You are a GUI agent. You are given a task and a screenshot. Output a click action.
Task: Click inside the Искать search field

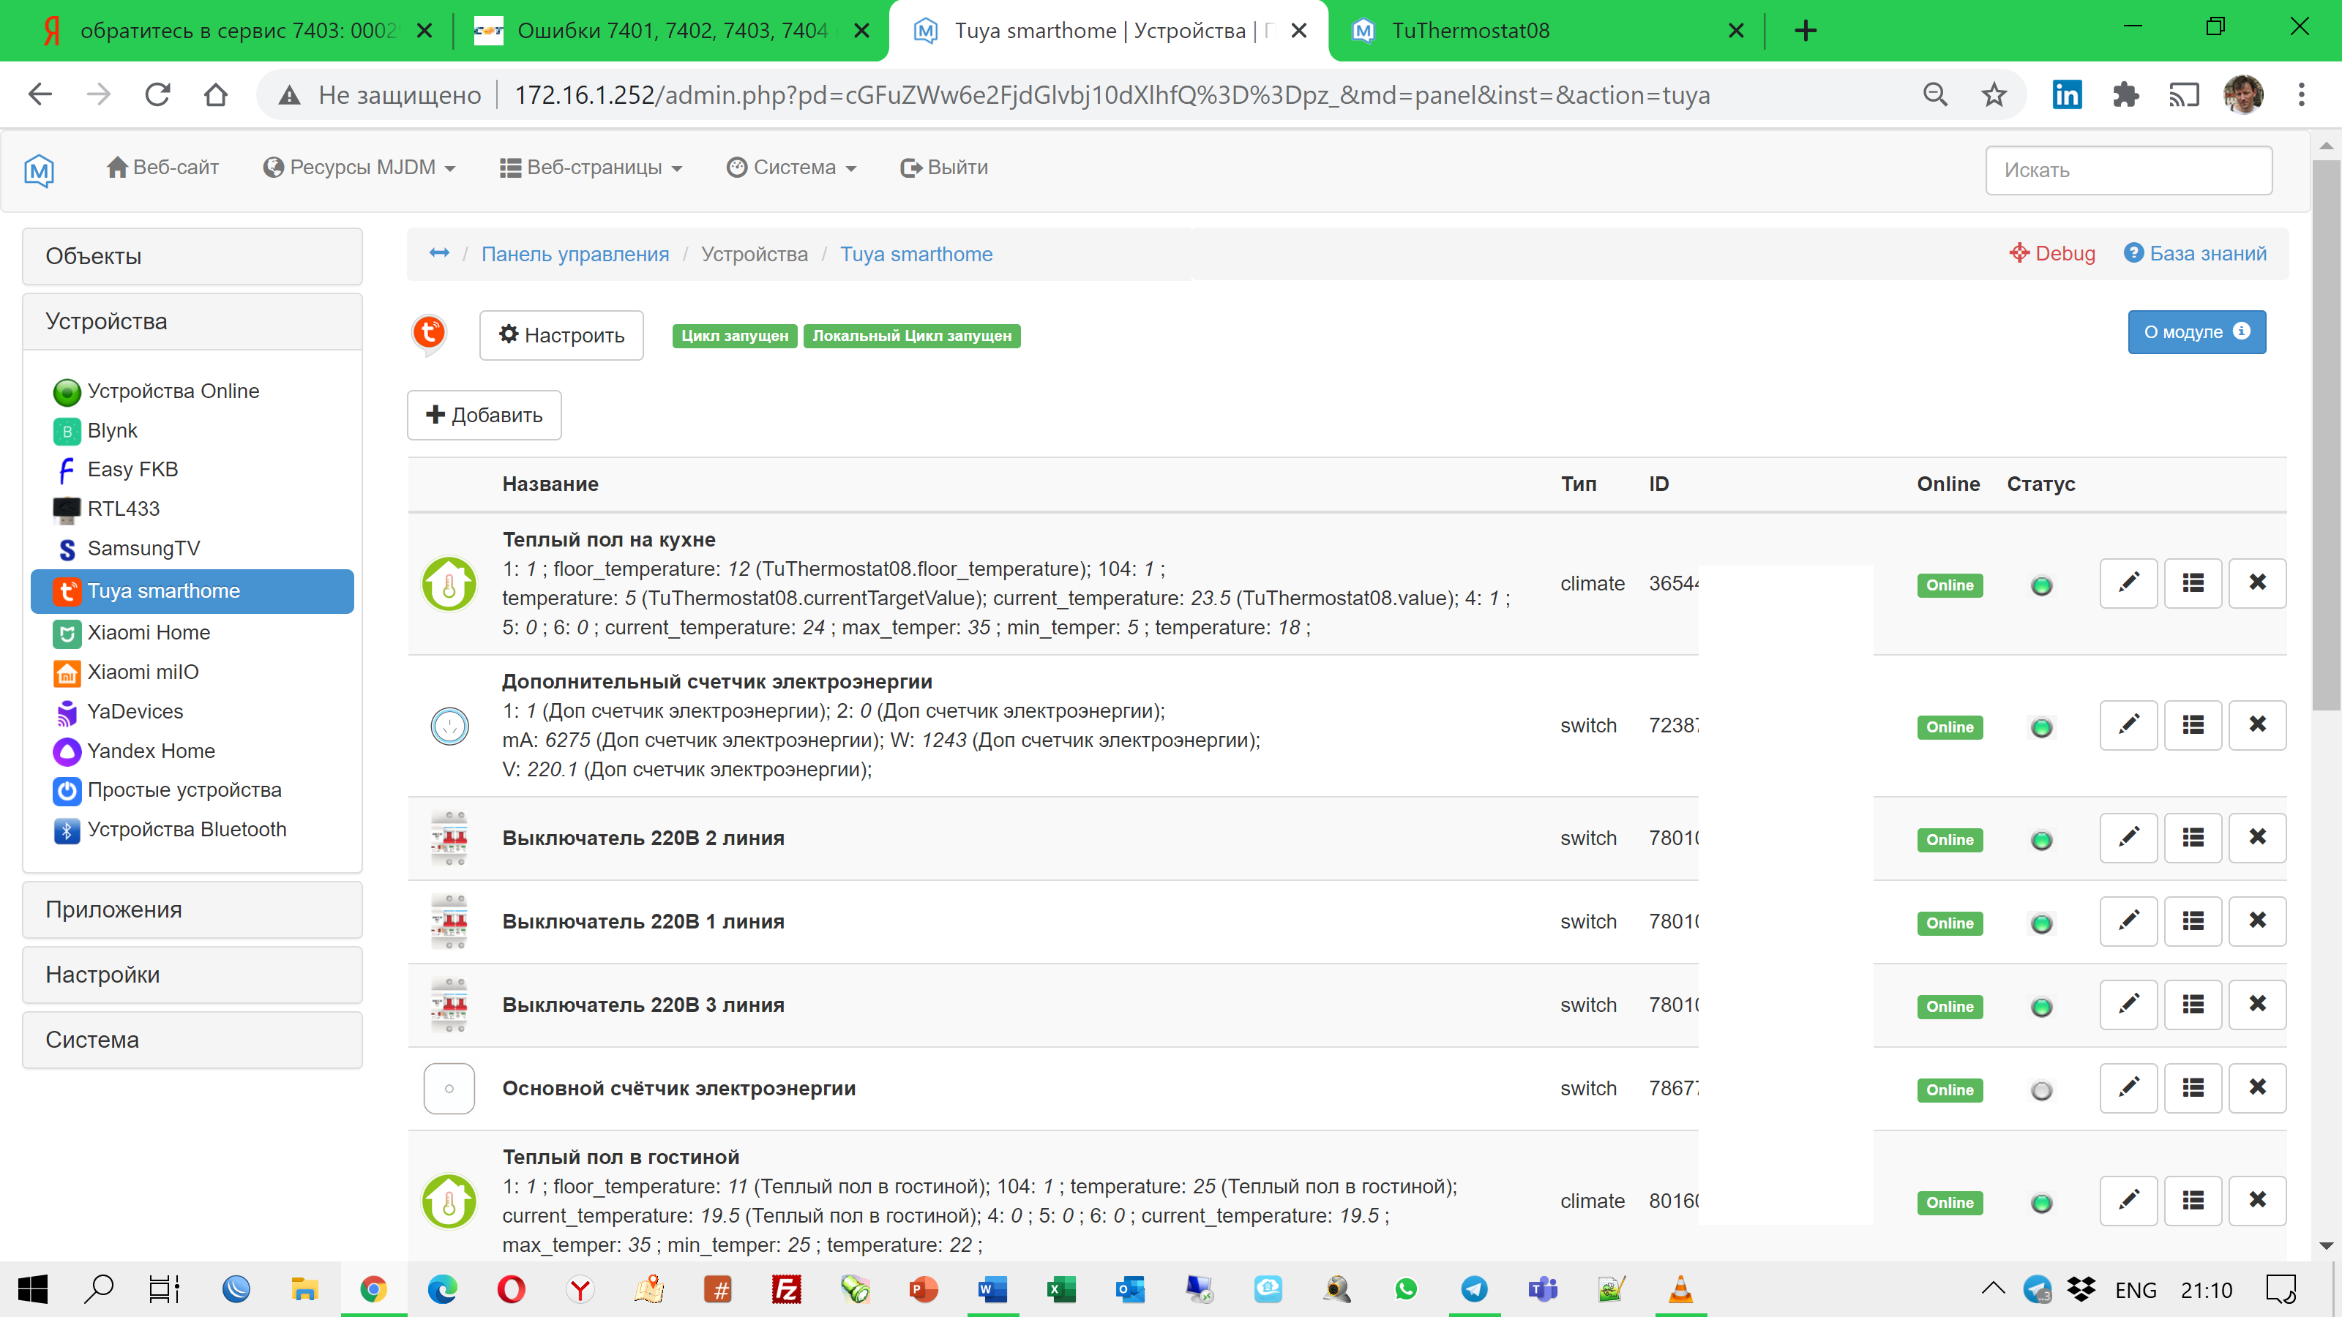point(2128,170)
